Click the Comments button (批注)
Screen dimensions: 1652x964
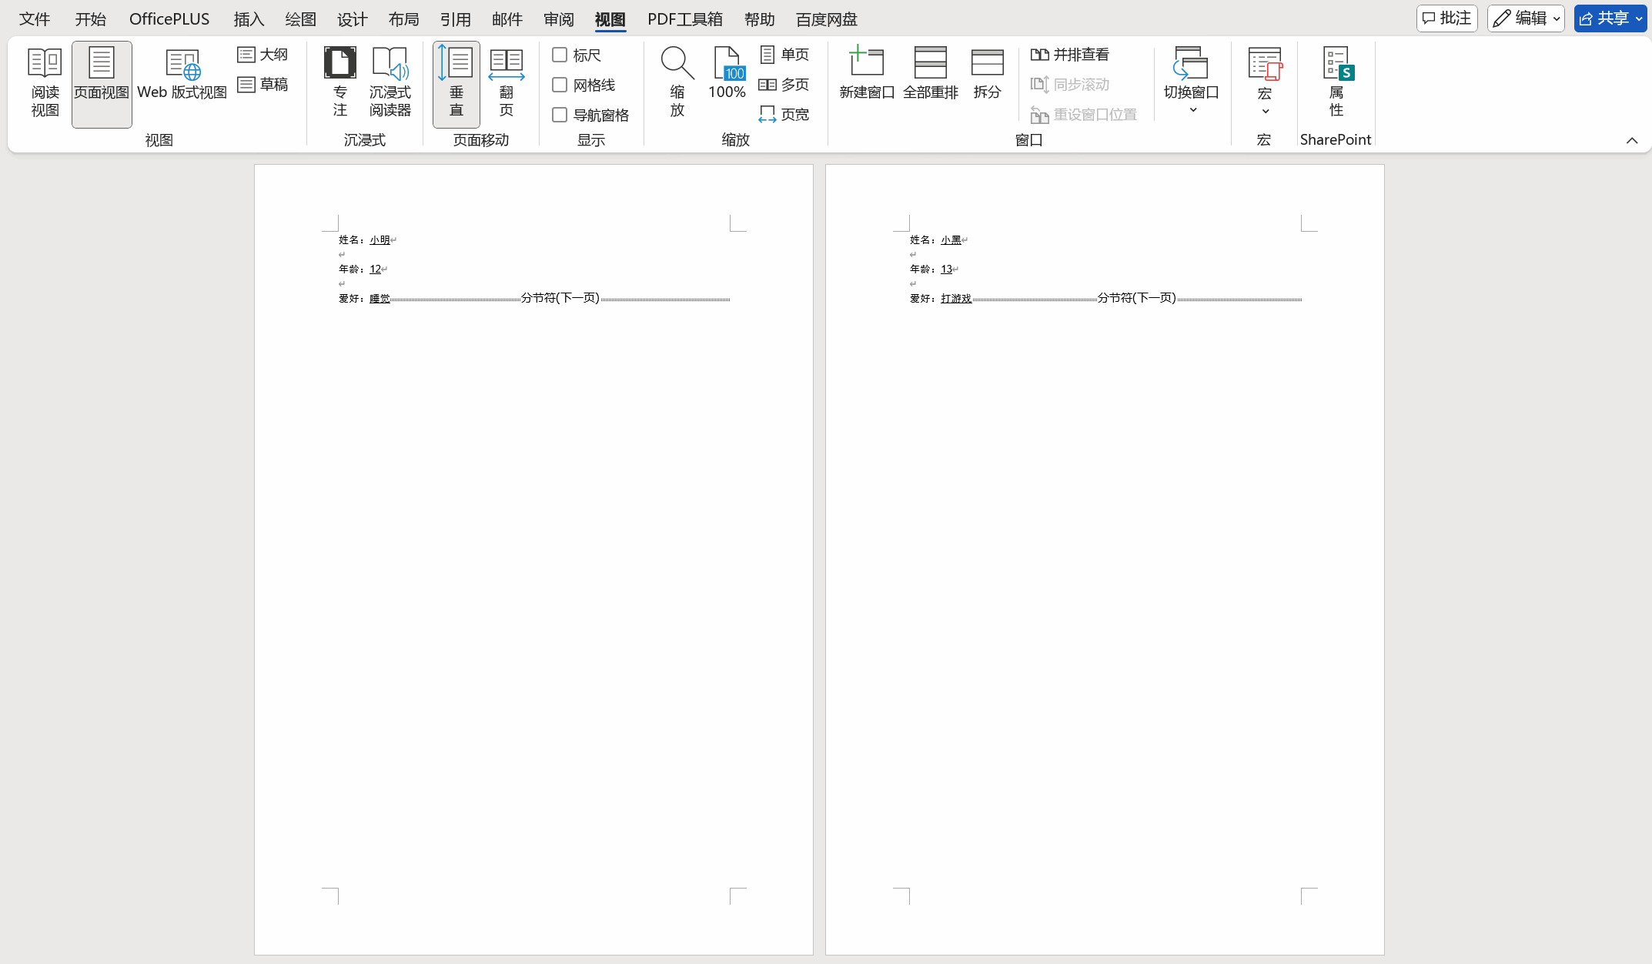click(x=1446, y=18)
